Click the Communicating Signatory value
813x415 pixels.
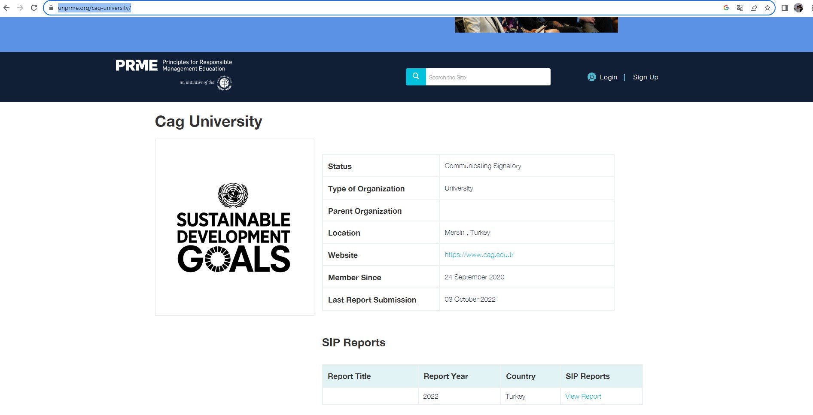coord(483,166)
